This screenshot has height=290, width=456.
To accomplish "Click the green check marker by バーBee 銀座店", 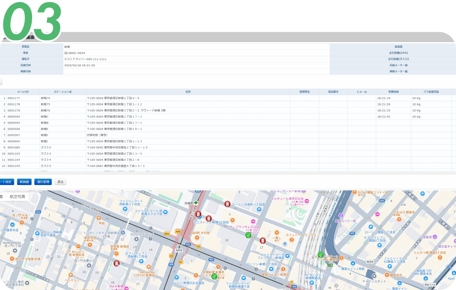I will 320,255.
